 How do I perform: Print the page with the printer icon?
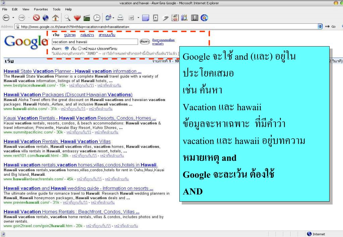pos(120,18)
